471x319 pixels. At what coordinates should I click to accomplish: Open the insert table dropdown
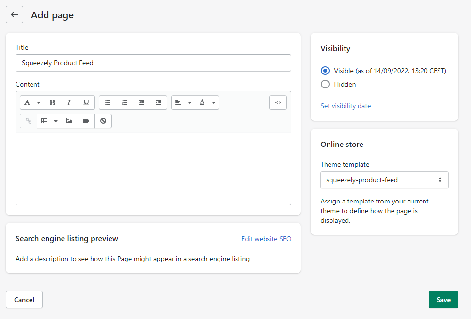(49, 121)
